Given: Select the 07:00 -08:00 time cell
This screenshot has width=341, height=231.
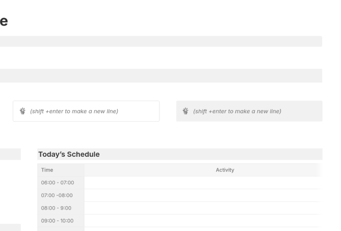Looking at the screenshot, I should (x=57, y=195).
